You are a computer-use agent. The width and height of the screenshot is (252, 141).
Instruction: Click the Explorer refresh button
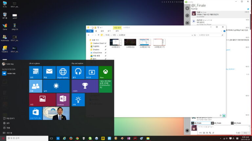coord(195,35)
